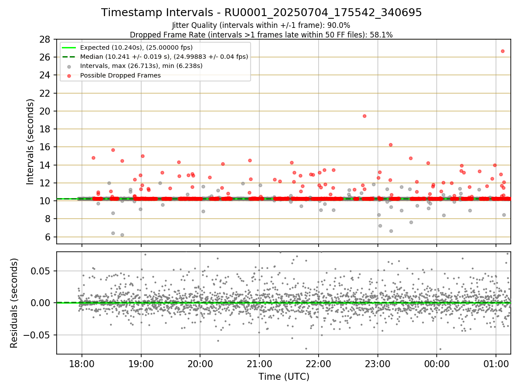Click the 10 tick on intervals axis
Viewport: 523px width, 392px height.
pos(46,201)
